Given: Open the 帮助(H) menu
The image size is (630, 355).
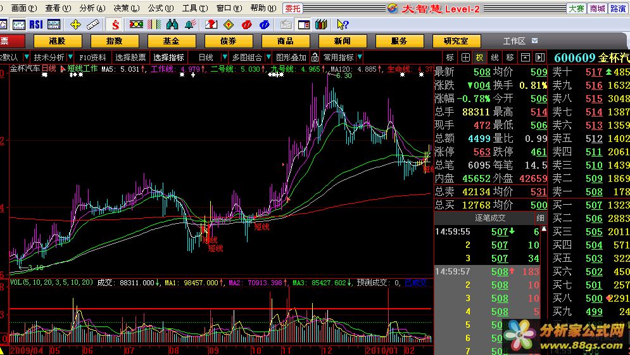Looking at the screenshot, I should click(263, 8).
